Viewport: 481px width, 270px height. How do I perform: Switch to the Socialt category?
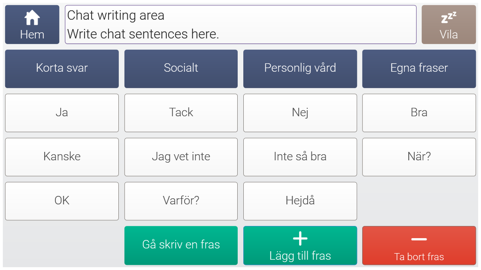(x=181, y=68)
